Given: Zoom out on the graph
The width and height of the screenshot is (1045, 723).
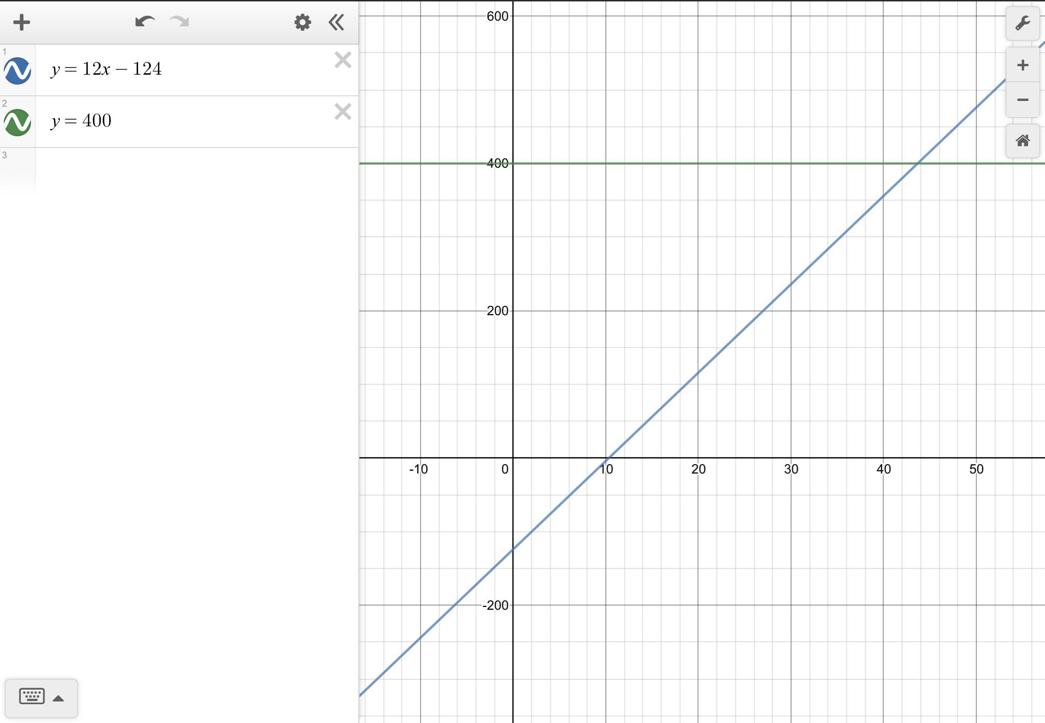Looking at the screenshot, I should tap(1022, 100).
